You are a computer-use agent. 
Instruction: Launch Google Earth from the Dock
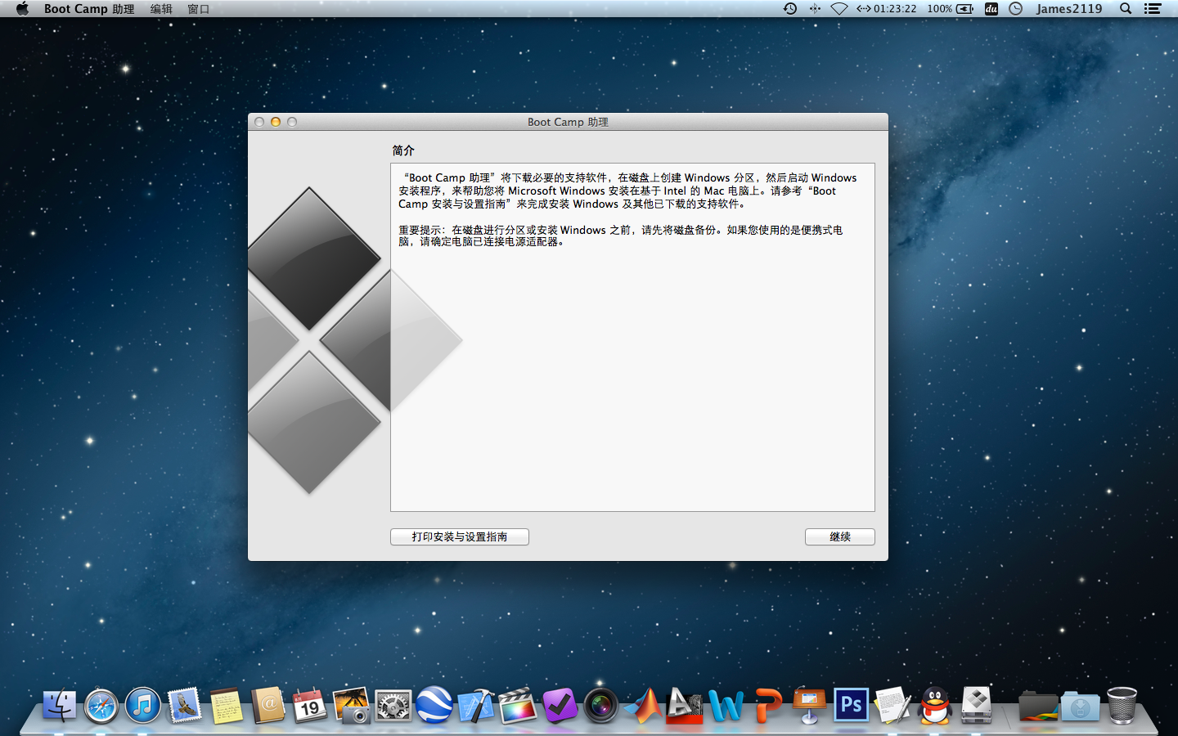click(x=434, y=706)
